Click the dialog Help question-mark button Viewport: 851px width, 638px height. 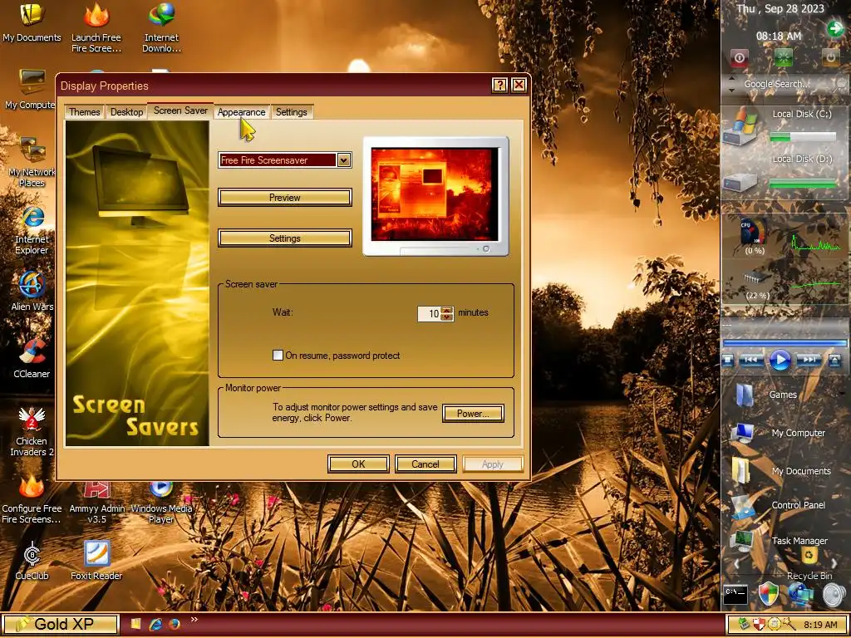point(499,85)
